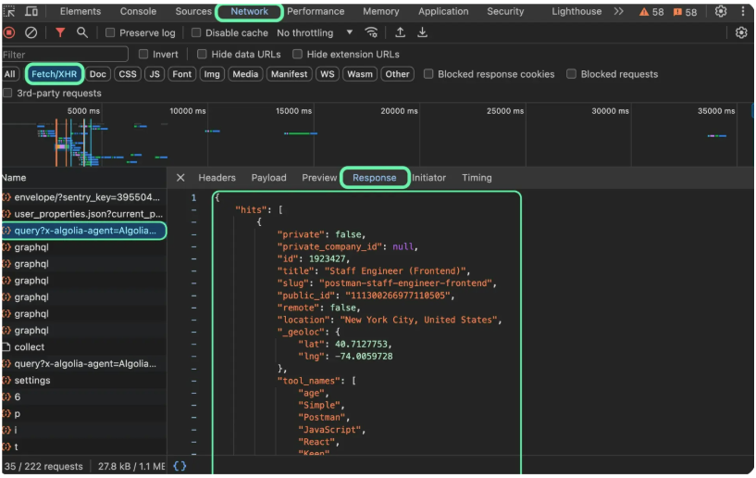Check Hide data URLs
756x478 pixels.
pos(202,54)
